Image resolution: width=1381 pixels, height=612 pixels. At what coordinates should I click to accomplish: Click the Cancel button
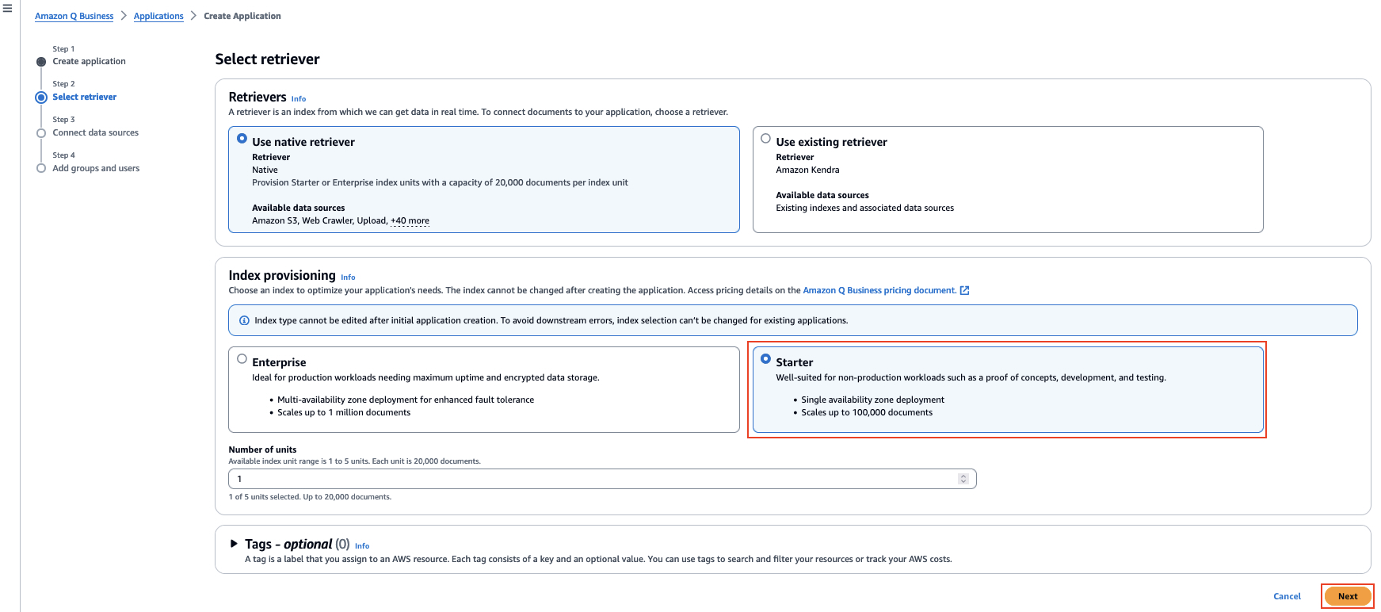click(1287, 596)
